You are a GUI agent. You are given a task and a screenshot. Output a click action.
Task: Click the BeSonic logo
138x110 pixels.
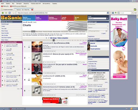[x=11, y=18]
